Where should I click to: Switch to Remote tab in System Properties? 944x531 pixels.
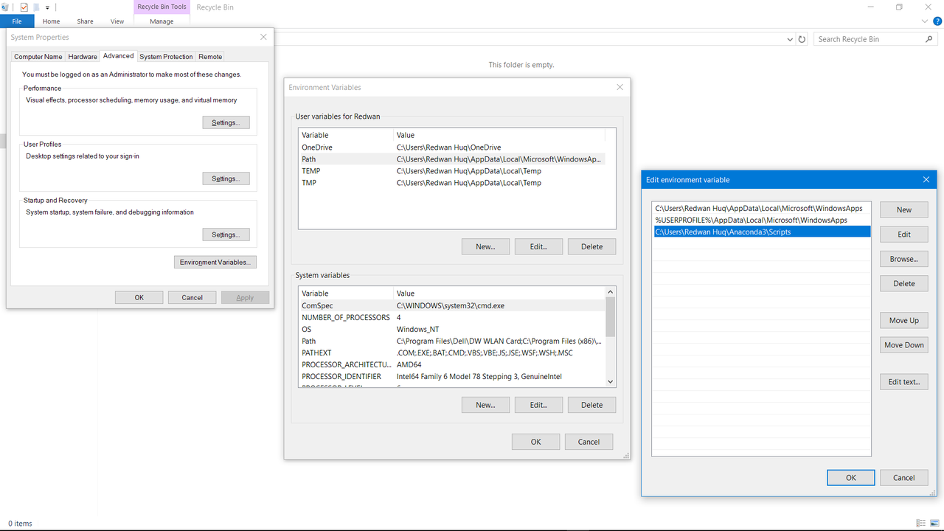pyautogui.click(x=210, y=57)
